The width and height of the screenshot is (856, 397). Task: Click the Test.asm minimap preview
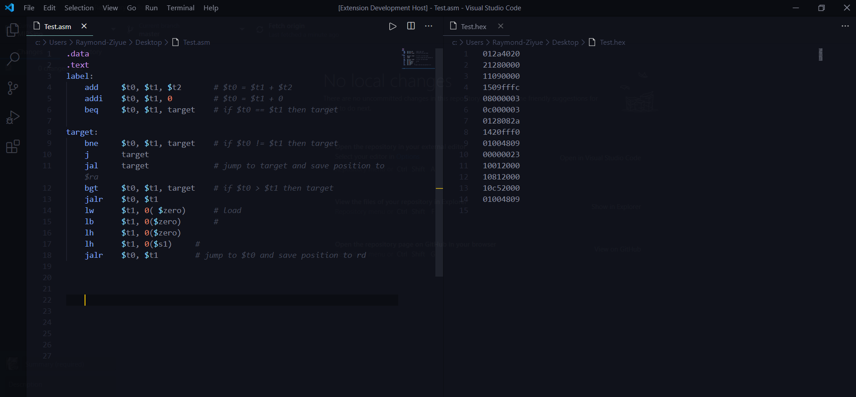coord(418,58)
